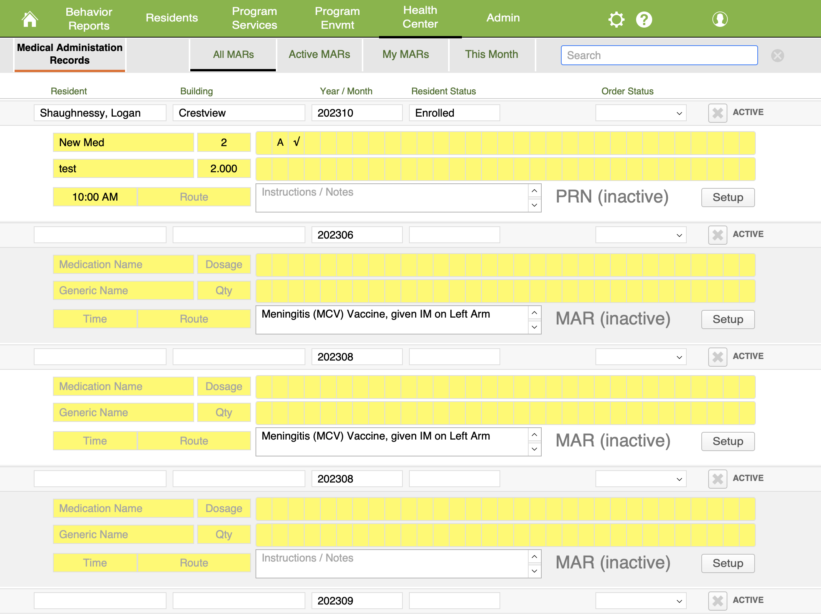This screenshot has width=821, height=616.
Task: Click the Crestview building field
Action: tap(239, 113)
